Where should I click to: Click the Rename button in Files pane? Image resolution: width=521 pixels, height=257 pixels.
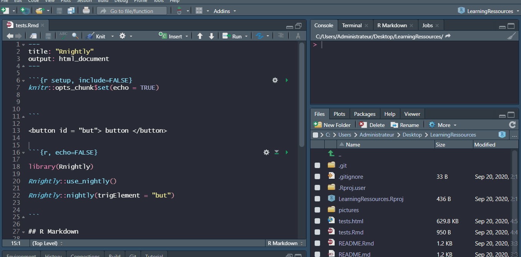point(405,125)
